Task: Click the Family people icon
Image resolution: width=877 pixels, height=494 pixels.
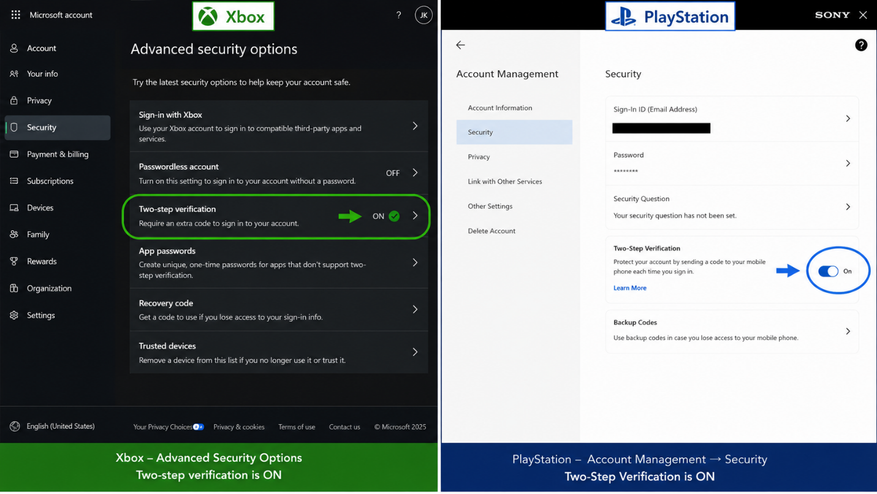Action: [14, 234]
